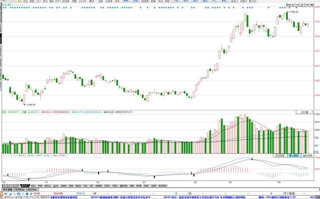320x199 pixels.
Task: Click the shirt skin icon in IME toolbar
Action: pos(27,193)
